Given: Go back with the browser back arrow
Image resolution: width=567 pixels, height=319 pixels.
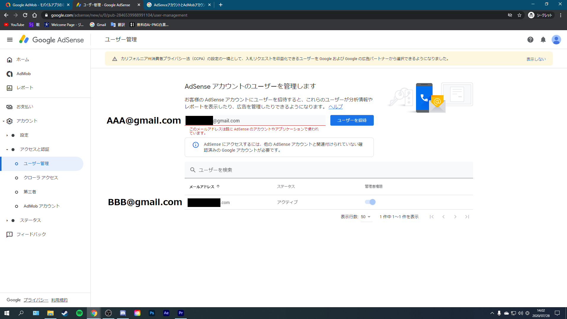Looking at the screenshot, I should pos(6,15).
